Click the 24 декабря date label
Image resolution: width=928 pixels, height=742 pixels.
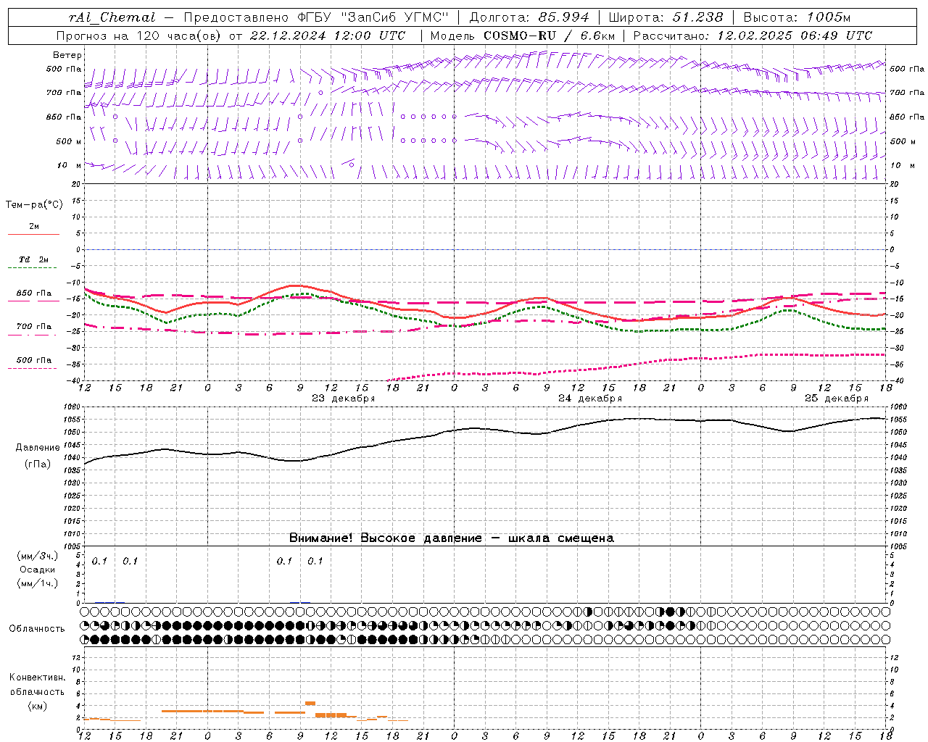pyautogui.click(x=590, y=399)
